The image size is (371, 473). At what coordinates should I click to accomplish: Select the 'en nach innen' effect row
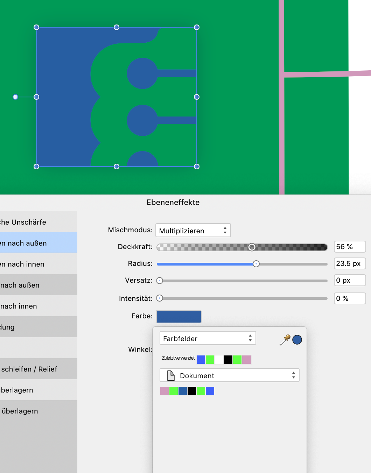[x=38, y=264]
